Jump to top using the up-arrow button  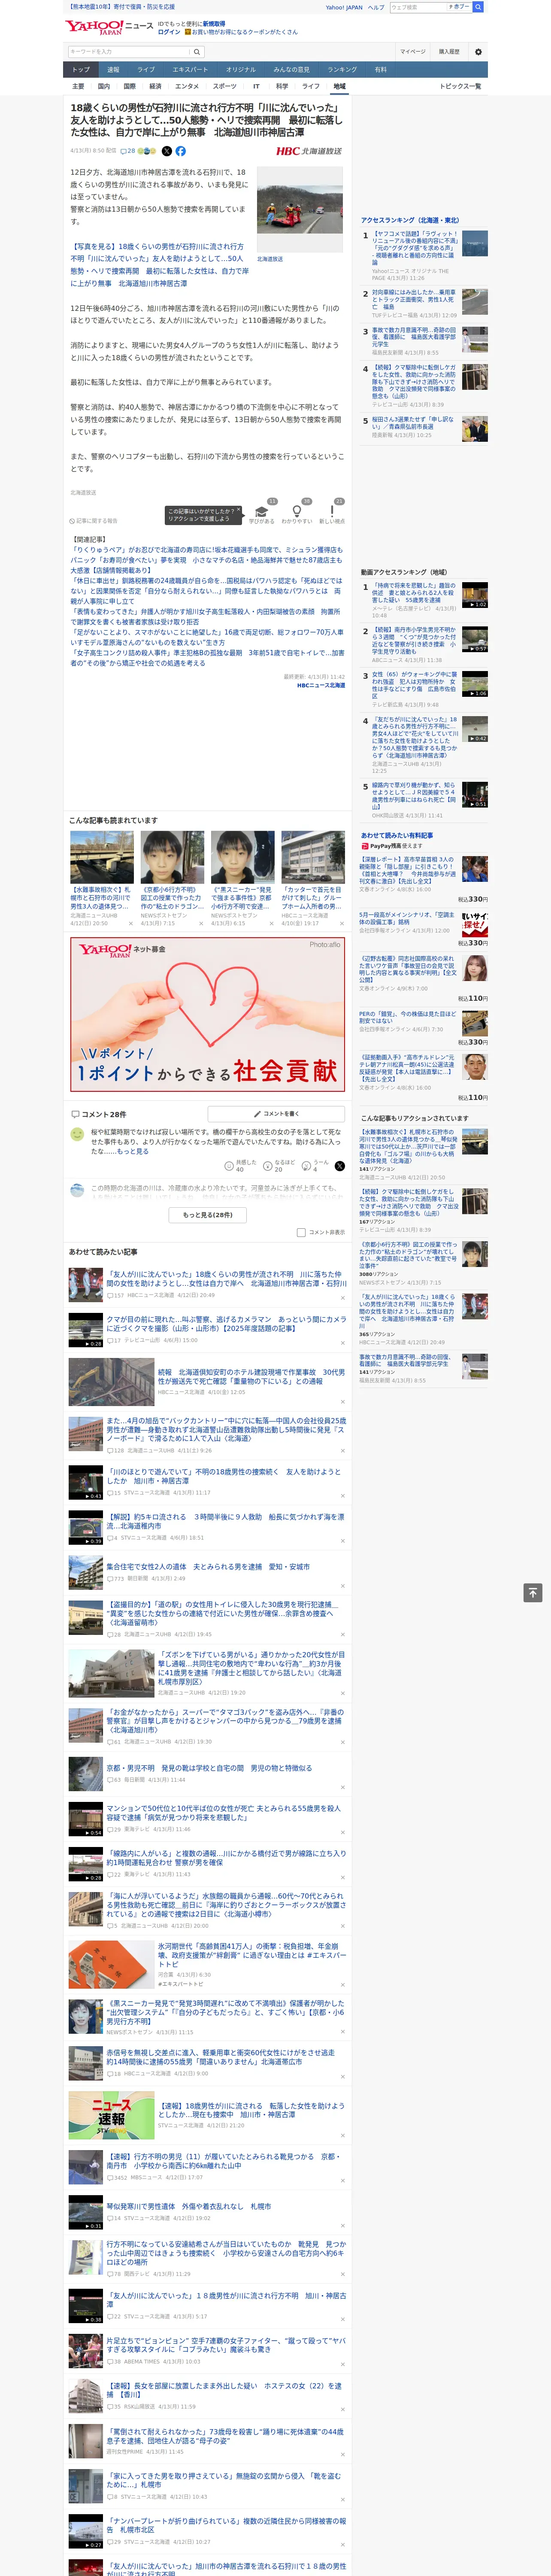point(533,1593)
